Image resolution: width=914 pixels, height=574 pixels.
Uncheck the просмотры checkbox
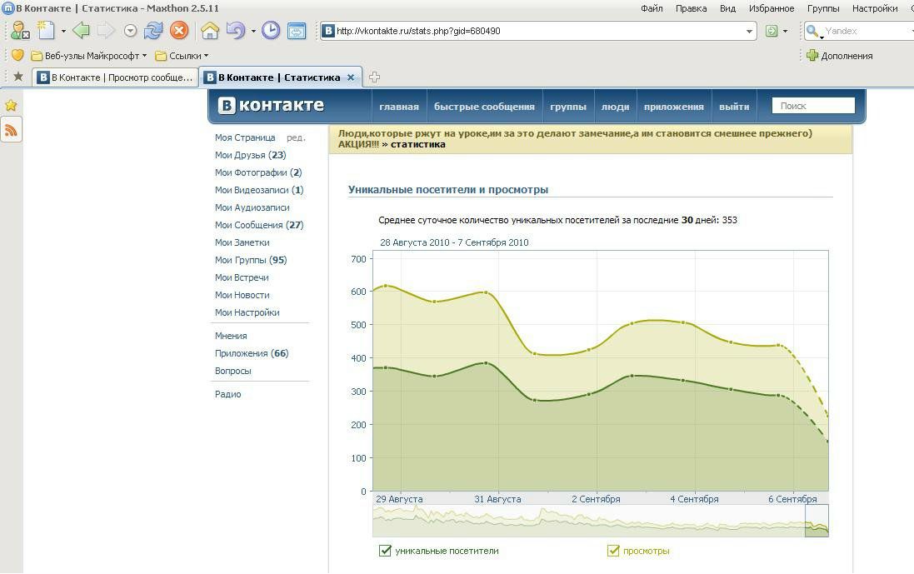click(613, 551)
